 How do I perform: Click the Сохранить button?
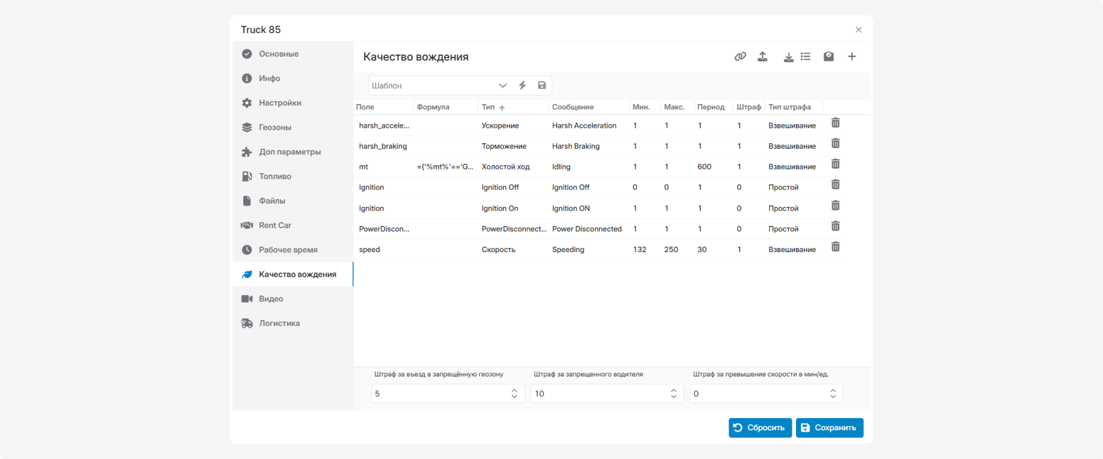tap(830, 428)
